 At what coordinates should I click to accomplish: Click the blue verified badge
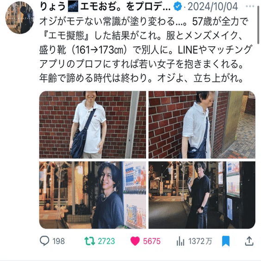tap(178, 6)
